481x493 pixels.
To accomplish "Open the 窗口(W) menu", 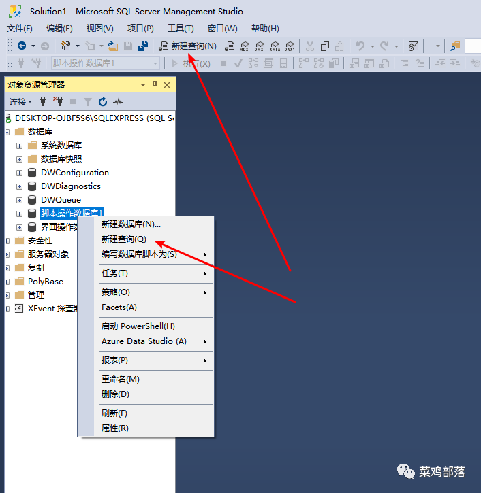I will (x=222, y=29).
